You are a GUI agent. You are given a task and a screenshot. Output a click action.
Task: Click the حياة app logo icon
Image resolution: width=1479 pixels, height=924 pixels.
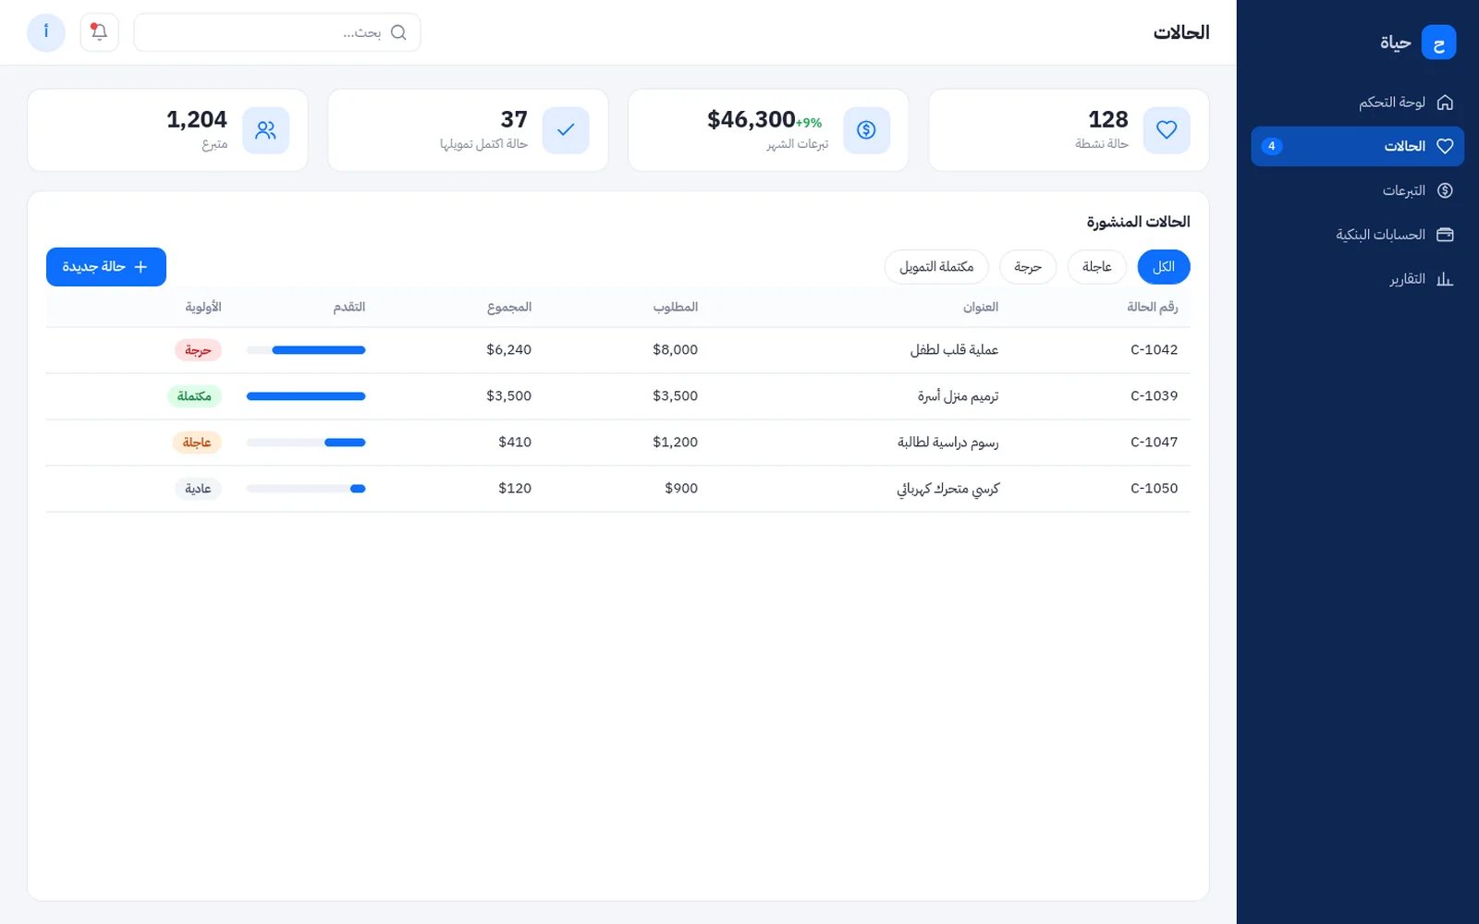[x=1438, y=43]
